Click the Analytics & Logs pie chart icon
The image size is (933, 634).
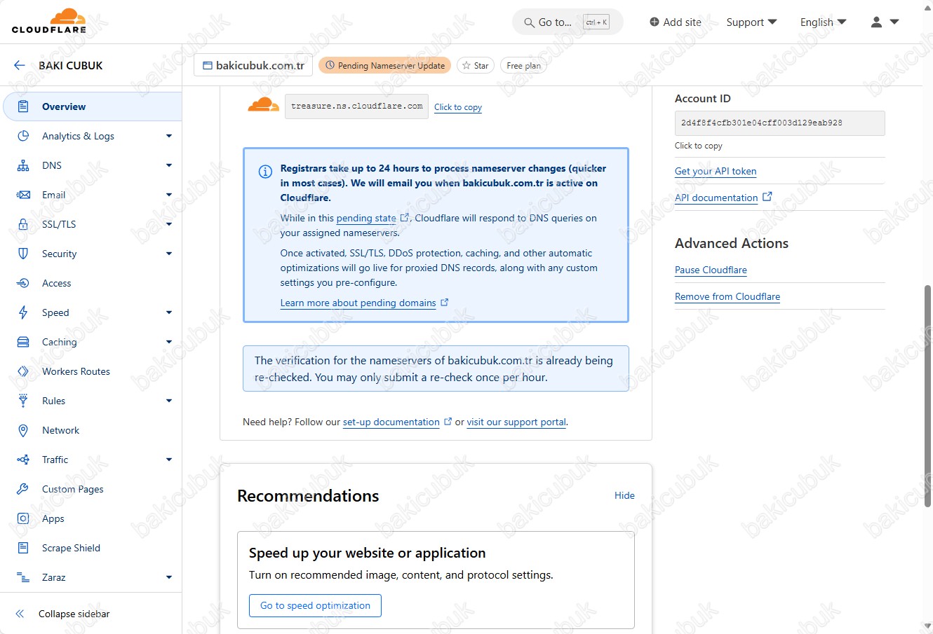[x=23, y=136]
